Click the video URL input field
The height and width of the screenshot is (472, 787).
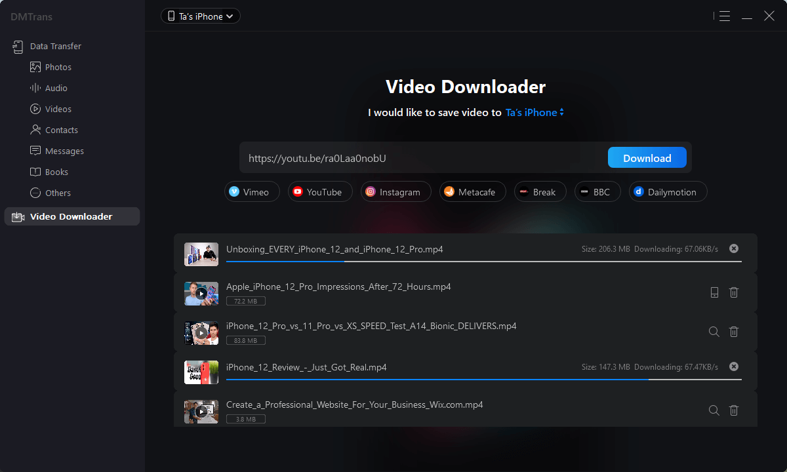tap(423, 158)
